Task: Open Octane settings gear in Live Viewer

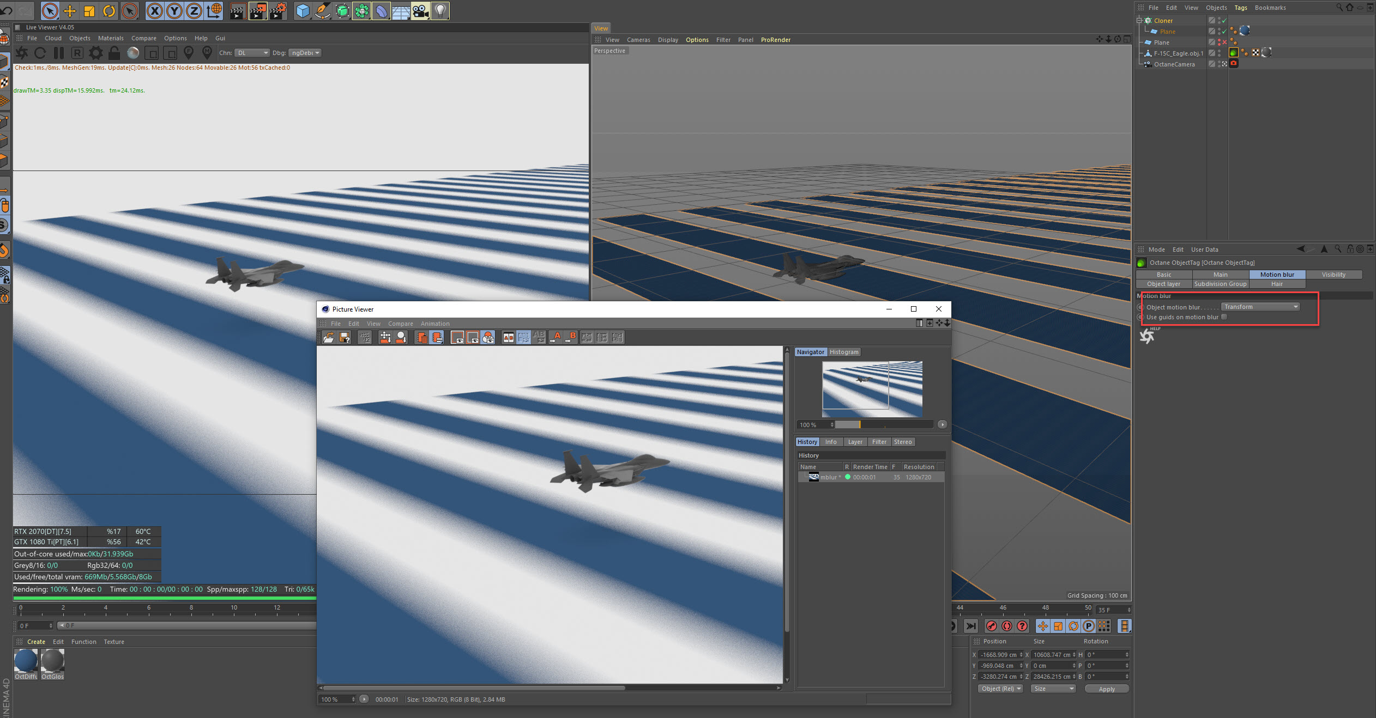Action: [96, 53]
